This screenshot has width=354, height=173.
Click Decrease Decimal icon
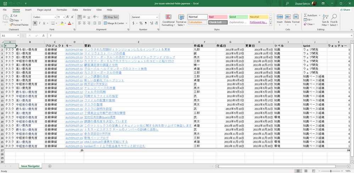click(x=156, y=23)
